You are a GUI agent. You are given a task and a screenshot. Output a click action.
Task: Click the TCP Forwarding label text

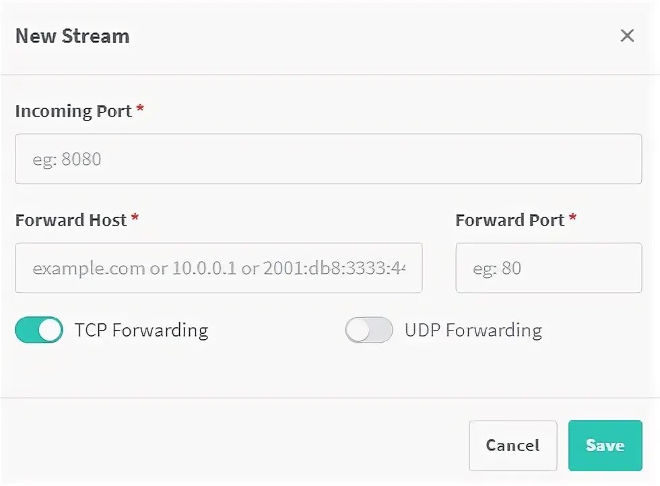tap(141, 331)
